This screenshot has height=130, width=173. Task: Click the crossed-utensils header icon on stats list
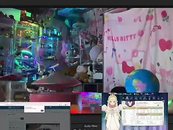124,108
